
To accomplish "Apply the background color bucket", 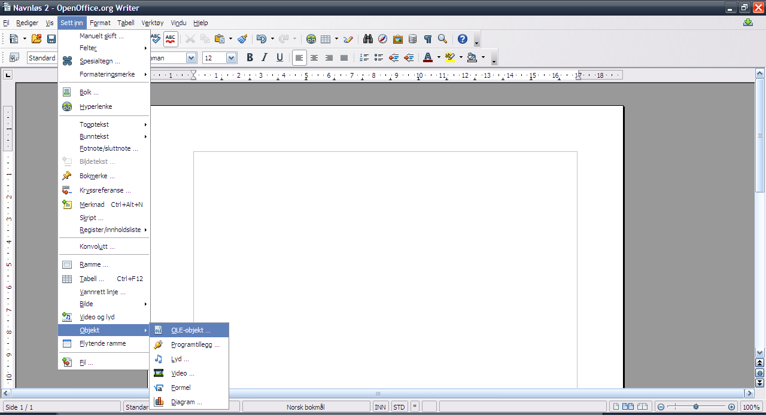I will 472,57.
